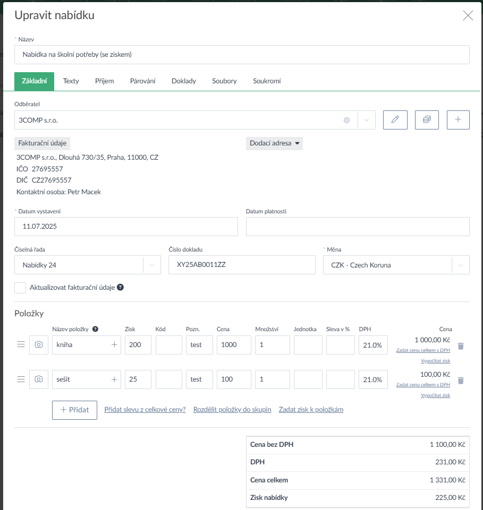Switch to the Texty tab
483x510 pixels.
(71, 81)
